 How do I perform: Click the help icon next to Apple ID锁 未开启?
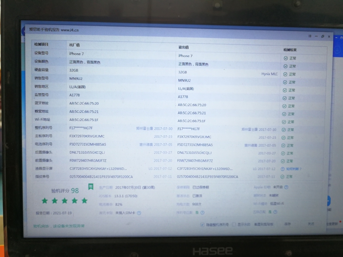[x=286, y=187]
